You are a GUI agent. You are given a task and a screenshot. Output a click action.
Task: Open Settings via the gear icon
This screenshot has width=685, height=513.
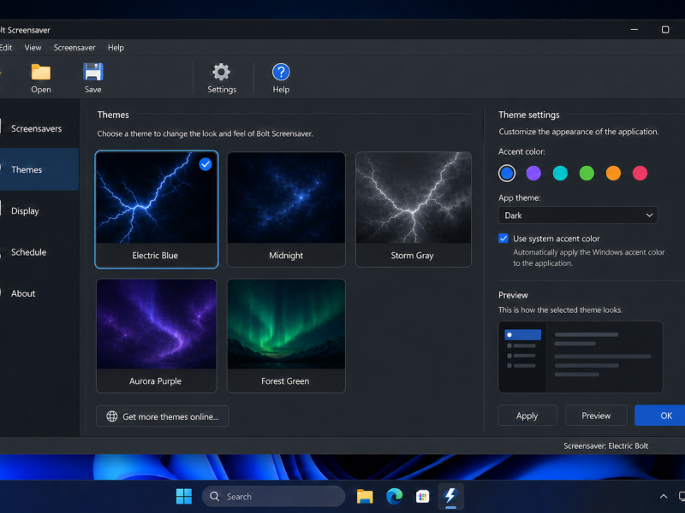(x=221, y=72)
